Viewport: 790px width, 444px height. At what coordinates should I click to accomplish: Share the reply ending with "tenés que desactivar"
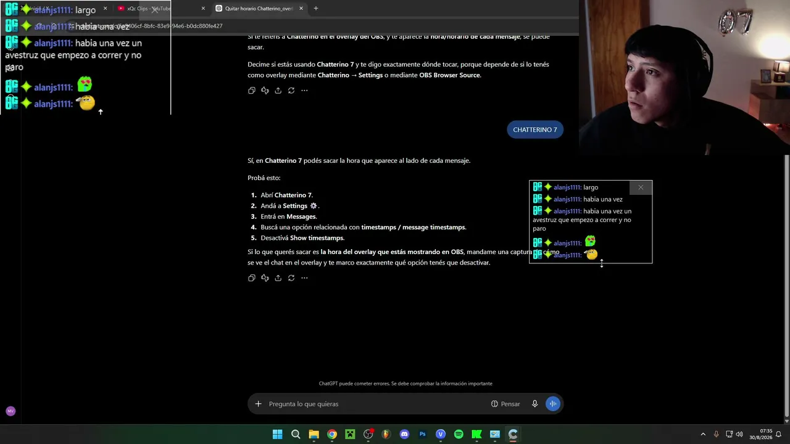point(278,278)
